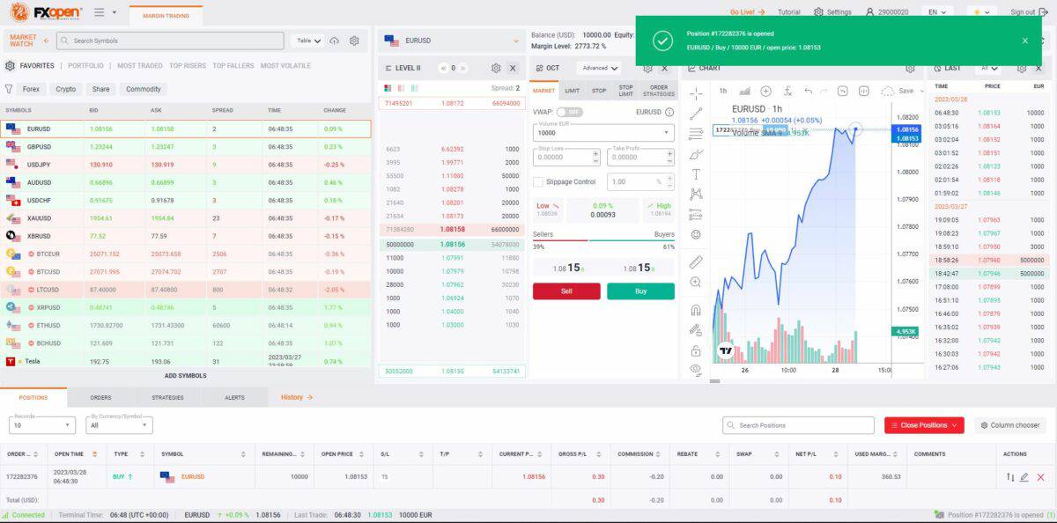Open the ORDERS tab at the bottom
This screenshot has height=523, width=1057.
(100, 397)
